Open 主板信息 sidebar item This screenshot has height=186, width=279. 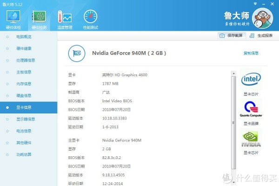(24, 72)
